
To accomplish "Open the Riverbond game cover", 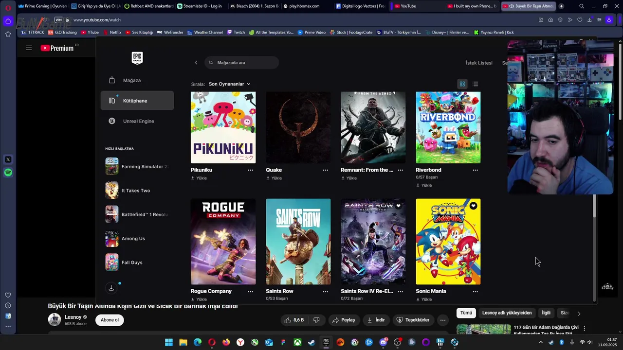I will (448, 127).
